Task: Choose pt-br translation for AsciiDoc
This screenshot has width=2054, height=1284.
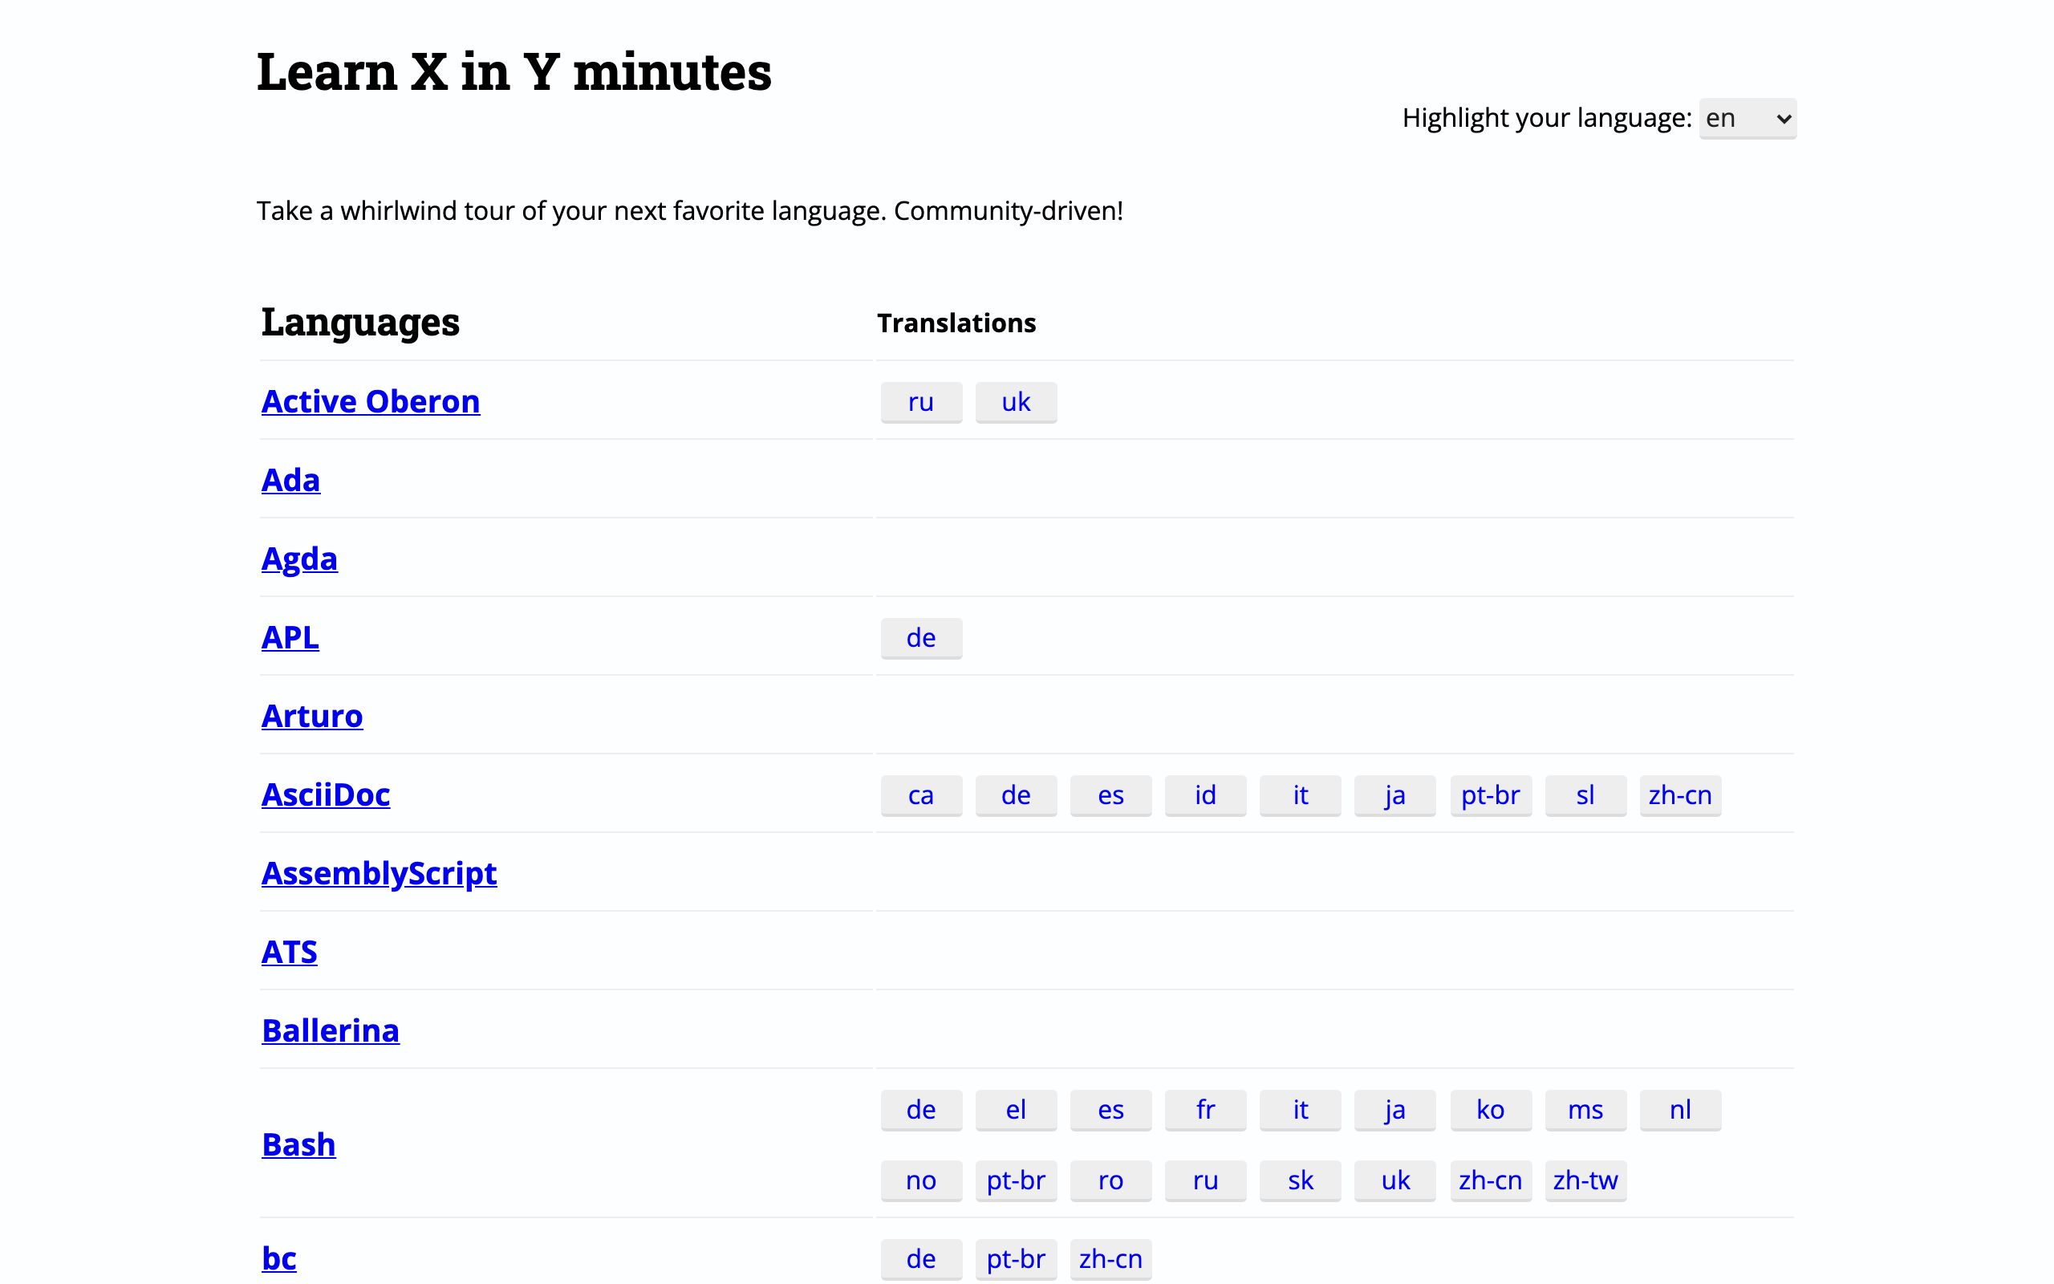Action: click(1491, 794)
